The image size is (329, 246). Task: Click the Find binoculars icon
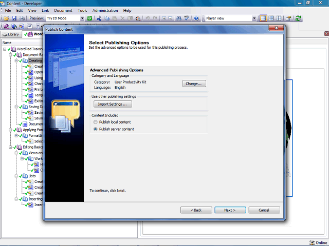click(179, 18)
